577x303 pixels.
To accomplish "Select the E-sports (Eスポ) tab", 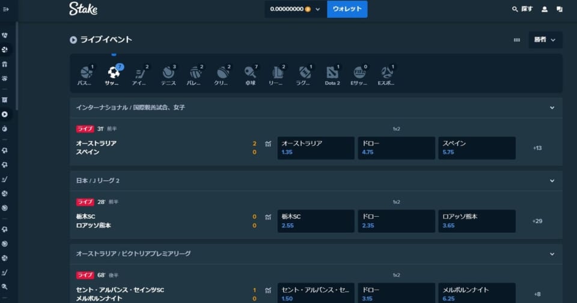I will pyautogui.click(x=386, y=75).
